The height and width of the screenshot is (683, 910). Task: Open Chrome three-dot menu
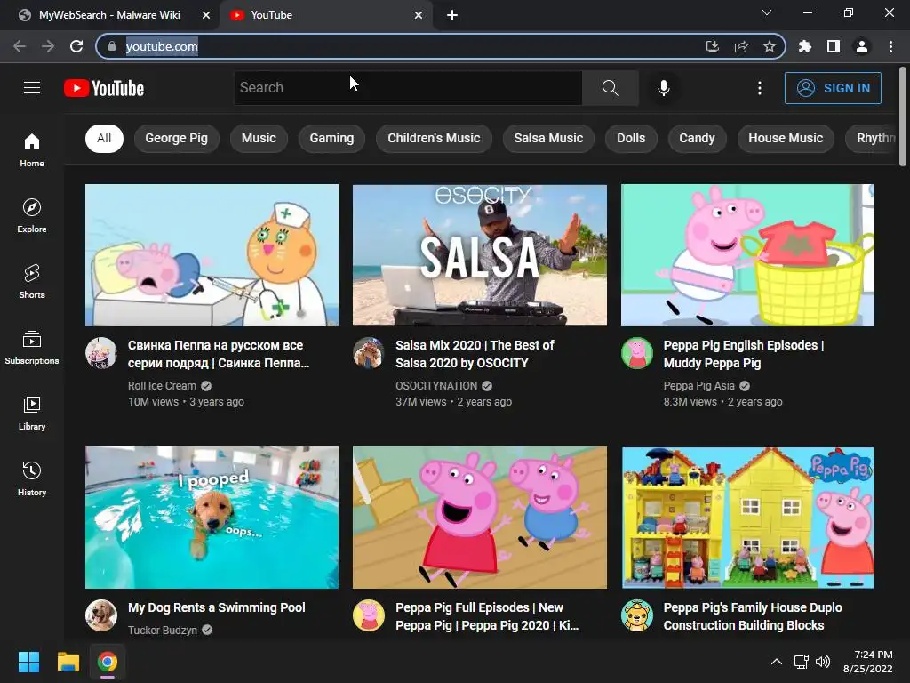click(x=890, y=46)
